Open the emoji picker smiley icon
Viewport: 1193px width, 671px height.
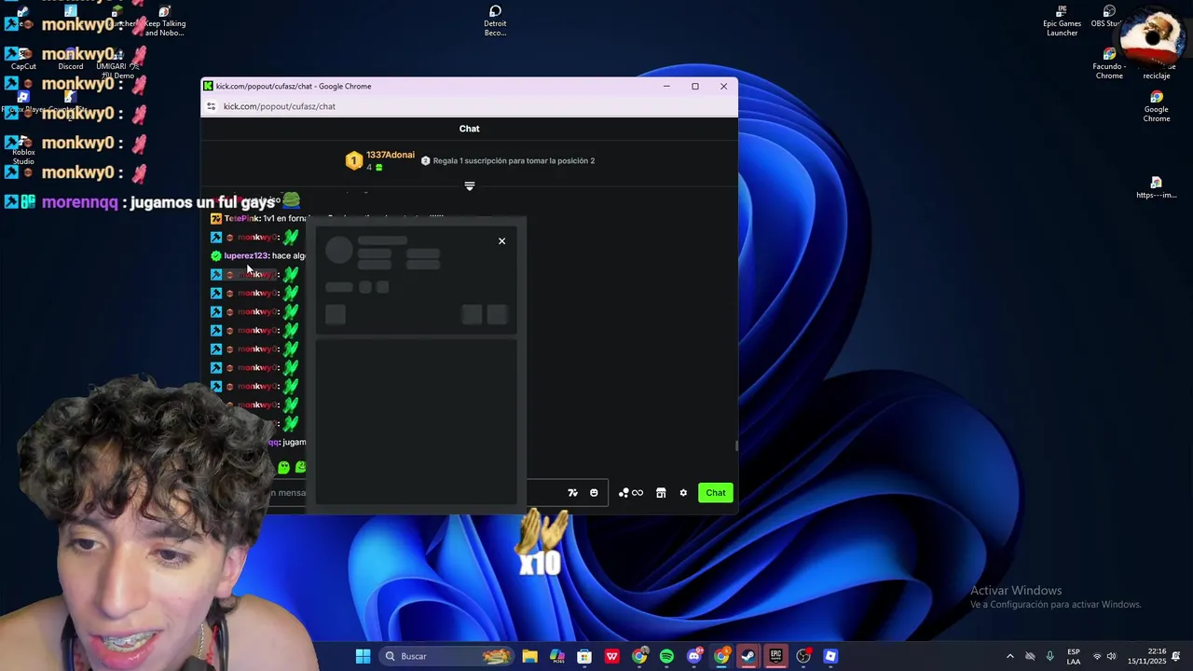tap(594, 493)
